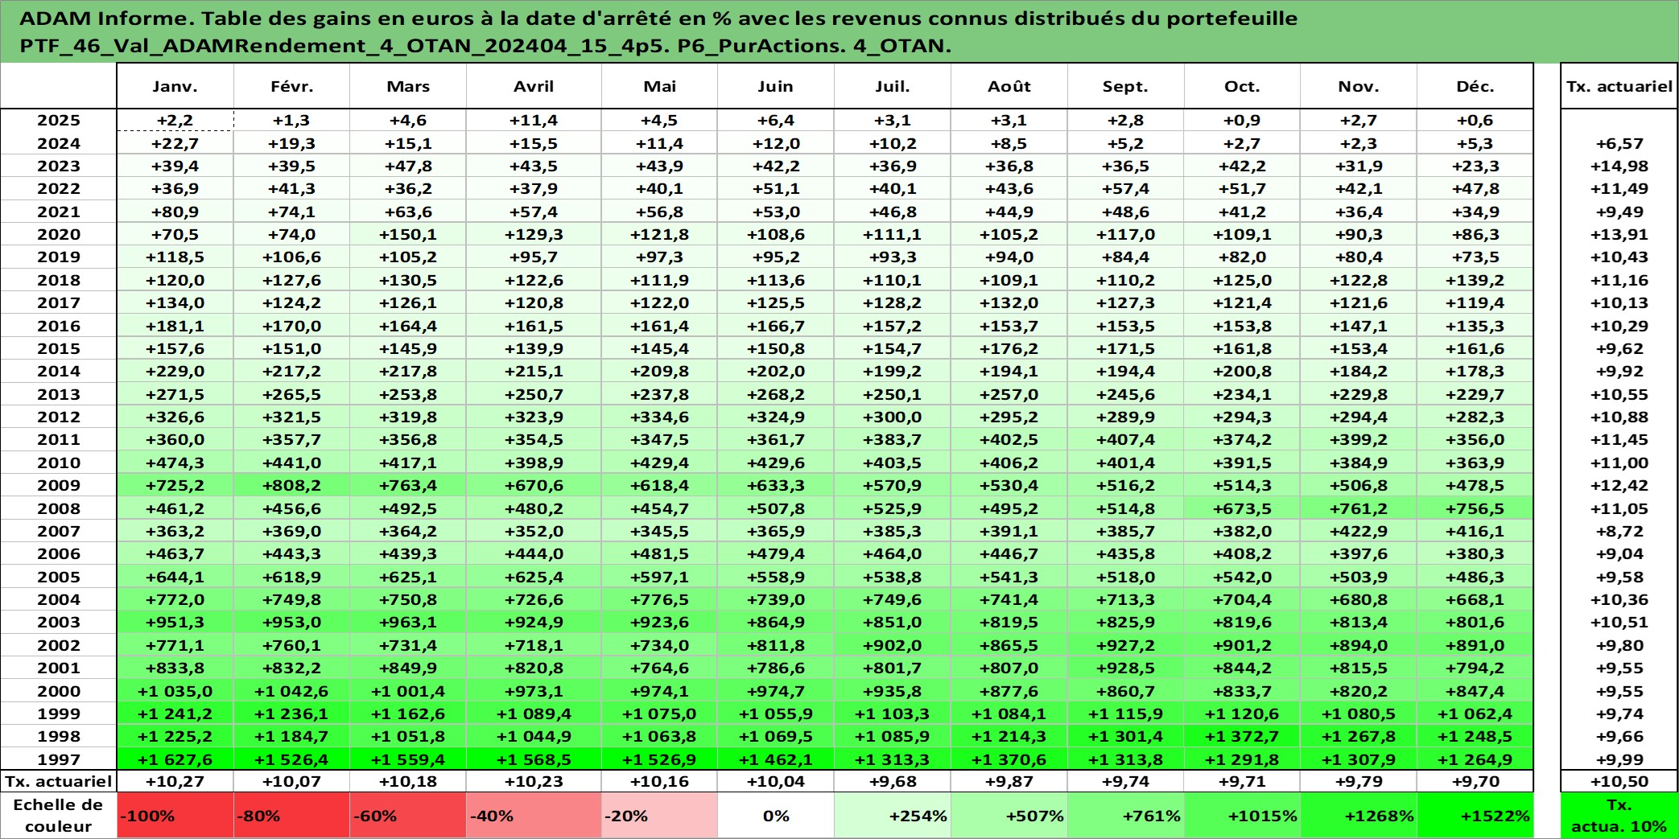Click the '+1 001,4' cell for March 2000
This screenshot has height=839, width=1679.
[408, 691]
